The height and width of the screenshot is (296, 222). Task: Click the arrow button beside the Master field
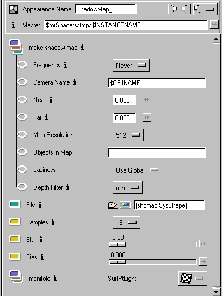click(214, 25)
